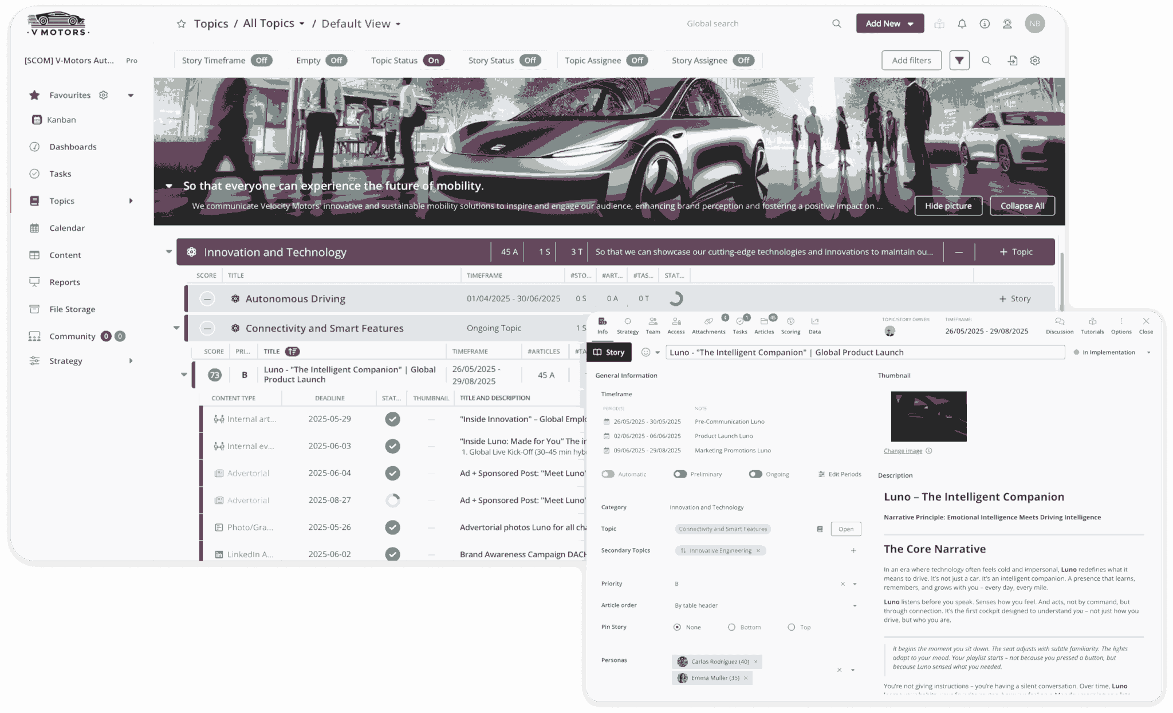
Task: Expand the Favourites section arrow
Action: (131, 95)
